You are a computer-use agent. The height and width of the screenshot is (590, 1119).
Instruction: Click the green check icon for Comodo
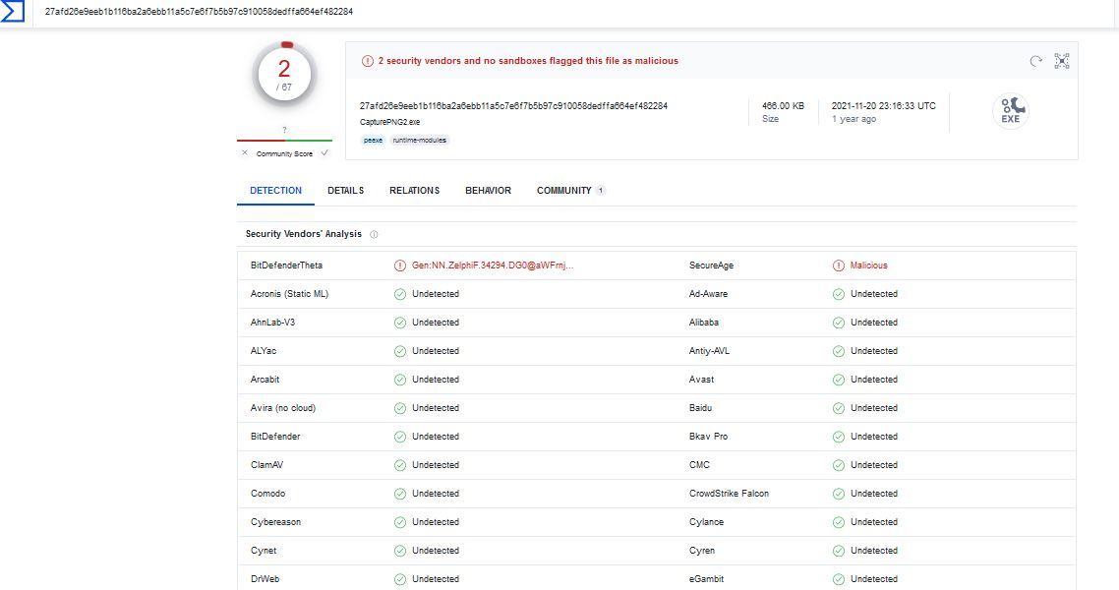(x=399, y=494)
